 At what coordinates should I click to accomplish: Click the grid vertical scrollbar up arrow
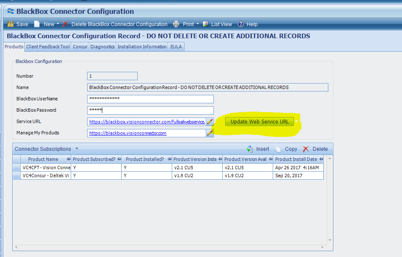tap(330, 159)
